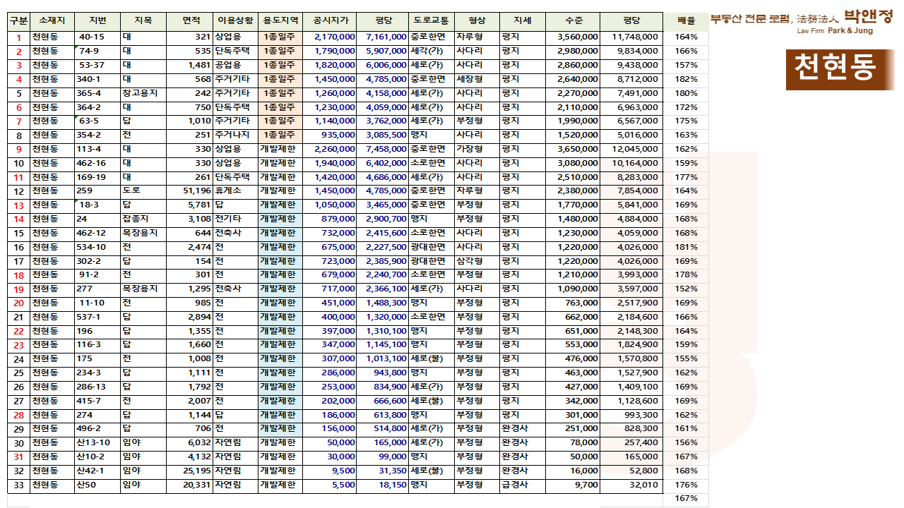Click the price value 5,500
The width and height of the screenshot is (904, 508).
click(330, 485)
